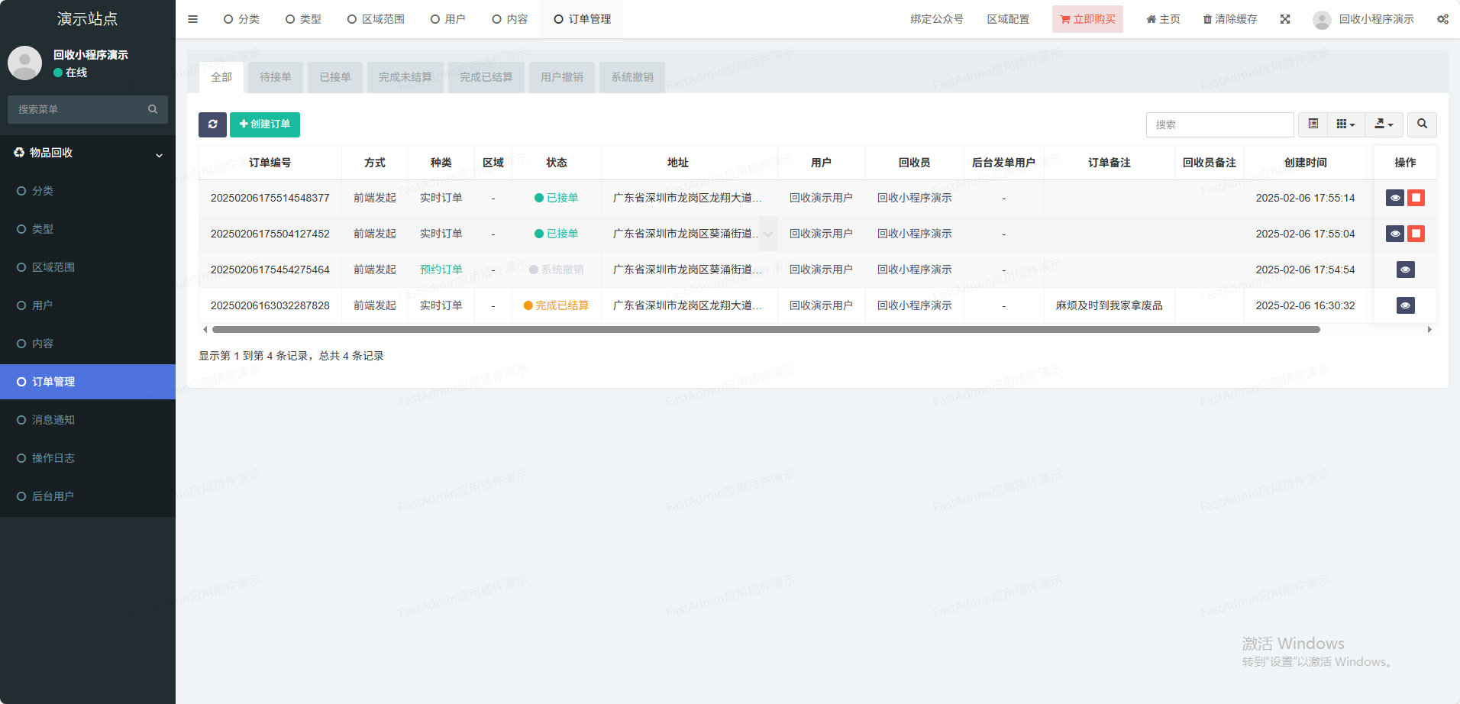This screenshot has width=1460, height=704.
Task: View details of order ending 8377
Action: pyautogui.click(x=1395, y=198)
